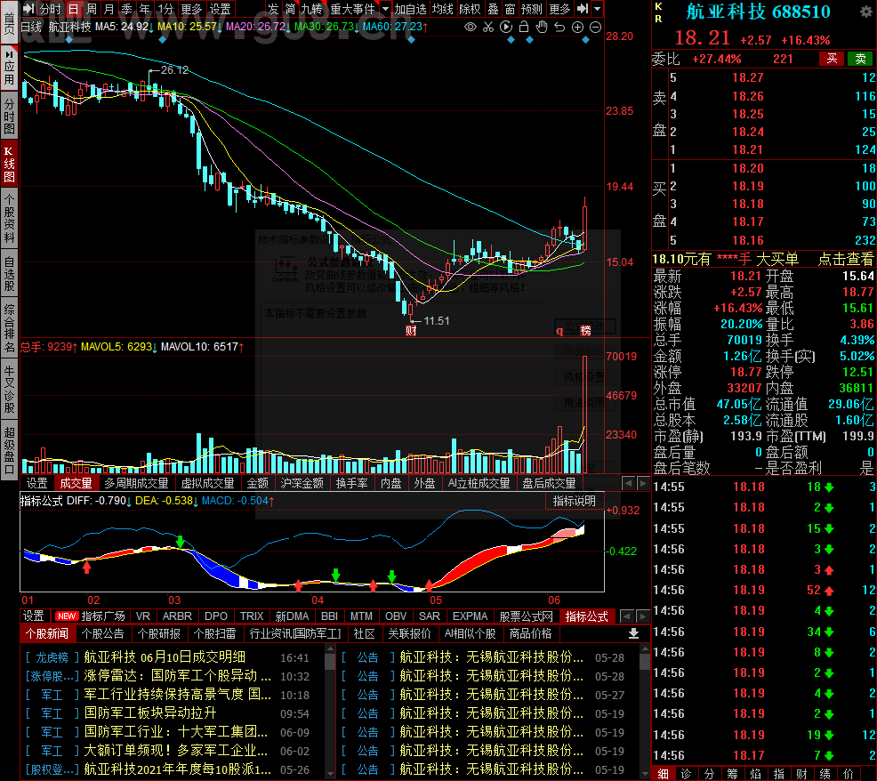The image size is (877, 781).
Task: Select the TRIX indicator tab
Action: (252, 616)
